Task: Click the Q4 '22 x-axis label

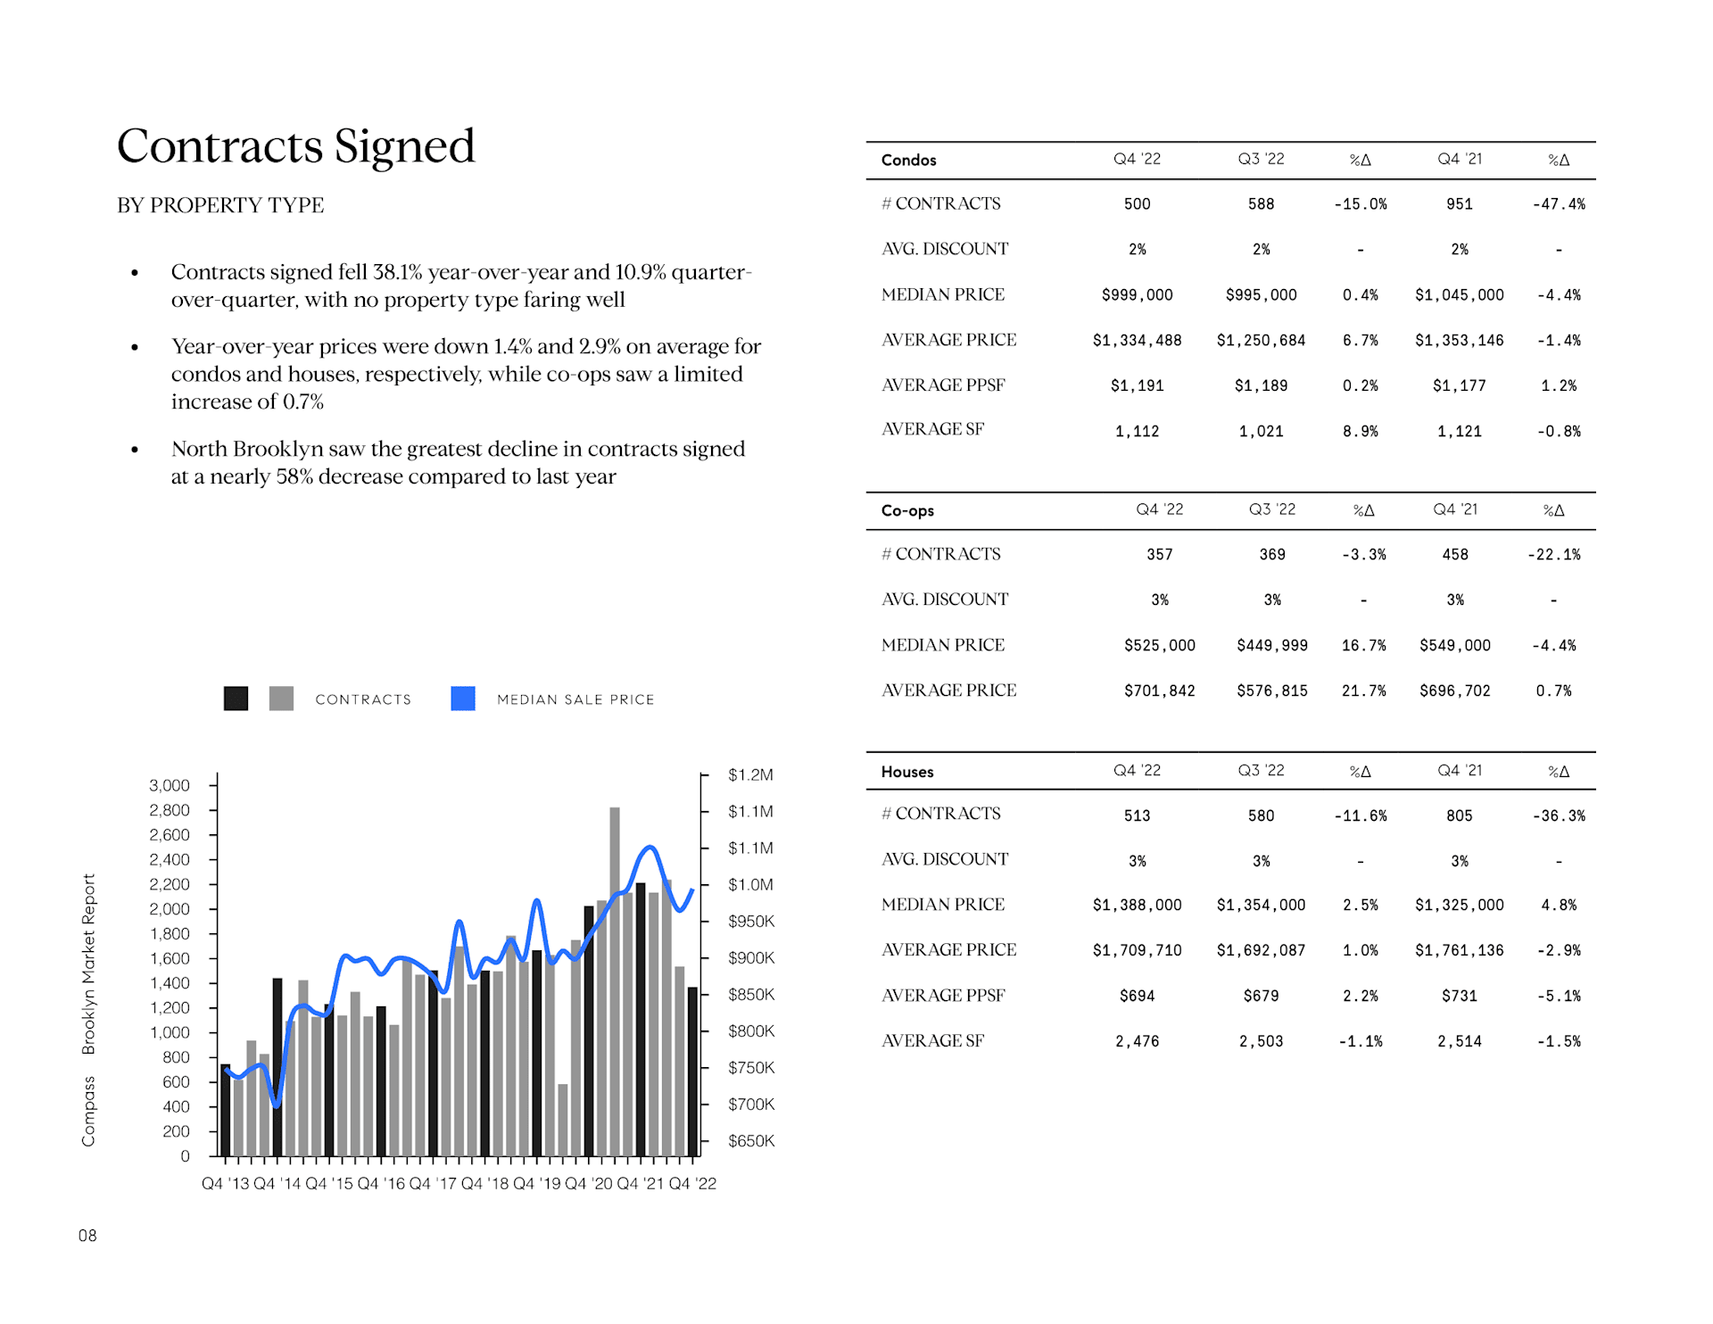Action: pos(692,1184)
